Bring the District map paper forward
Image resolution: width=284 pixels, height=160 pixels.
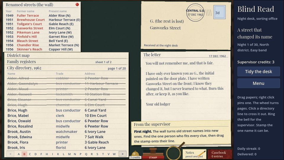pos(67,55)
